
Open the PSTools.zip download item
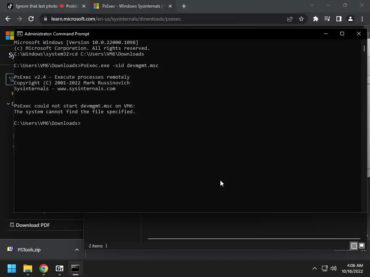click(29, 250)
